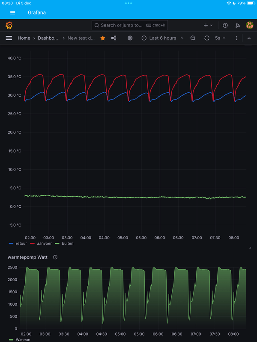Zoom out time range with magnifier icon

click(193, 38)
